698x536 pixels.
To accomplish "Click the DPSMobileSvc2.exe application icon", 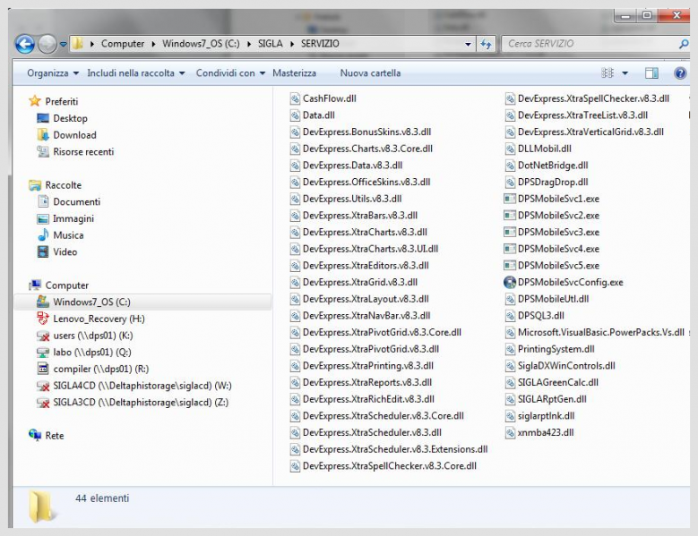I will 510,216.
